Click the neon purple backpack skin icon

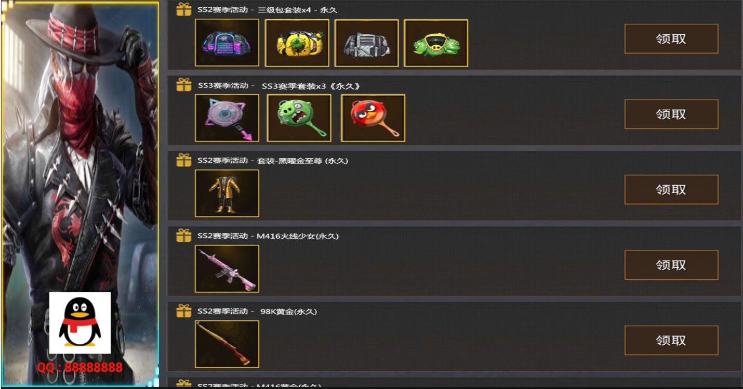pos(227,43)
